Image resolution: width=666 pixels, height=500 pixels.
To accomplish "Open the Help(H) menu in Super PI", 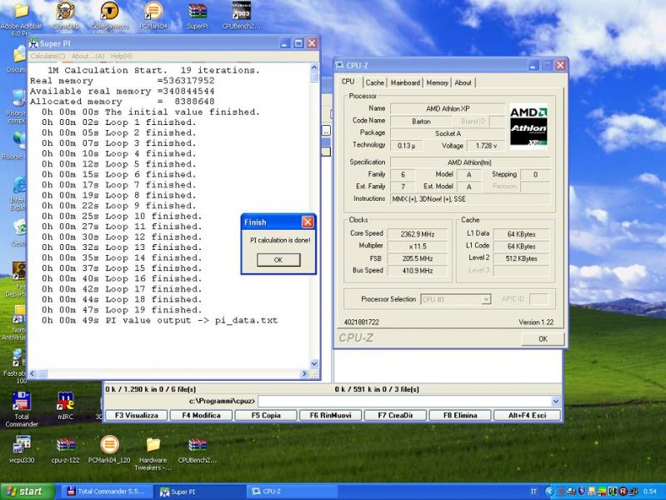I will click(x=122, y=56).
